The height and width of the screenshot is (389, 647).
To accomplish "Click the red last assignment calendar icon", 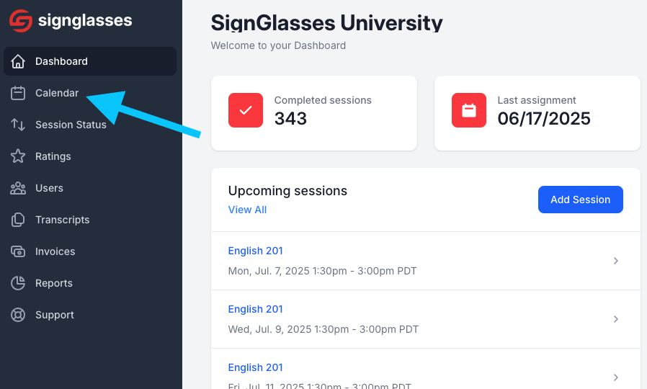I will pos(469,110).
